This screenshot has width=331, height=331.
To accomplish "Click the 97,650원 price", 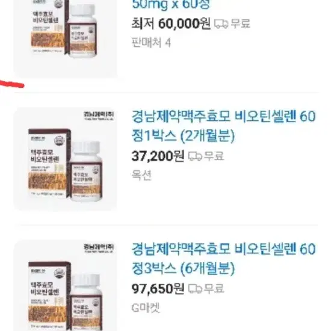I will [x=158, y=289].
